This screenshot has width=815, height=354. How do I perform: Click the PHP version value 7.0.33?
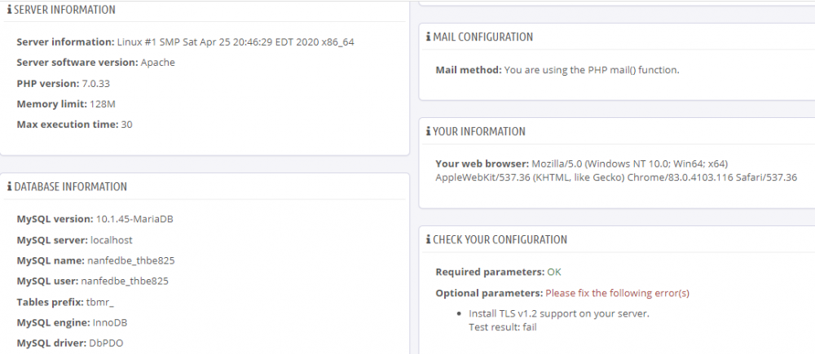[95, 84]
